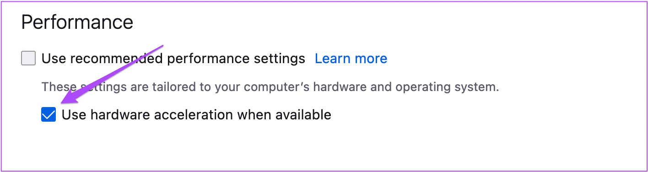The width and height of the screenshot is (648, 172).
Task: Click the word 'recommended' in the first option
Action: coord(114,59)
